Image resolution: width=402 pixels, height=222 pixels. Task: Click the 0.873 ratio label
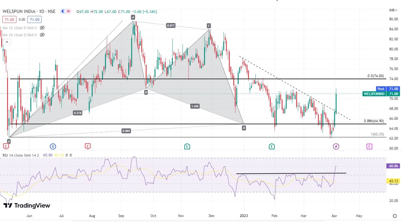click(x=171, y=26)
